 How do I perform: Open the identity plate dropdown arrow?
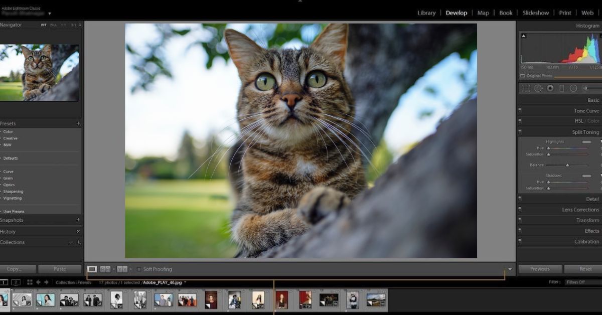pyautogui.click(x=50, y=14)
